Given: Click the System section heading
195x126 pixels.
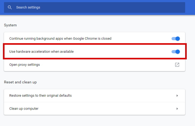Looking at the screenshot, I should click(x=10, y=25).
